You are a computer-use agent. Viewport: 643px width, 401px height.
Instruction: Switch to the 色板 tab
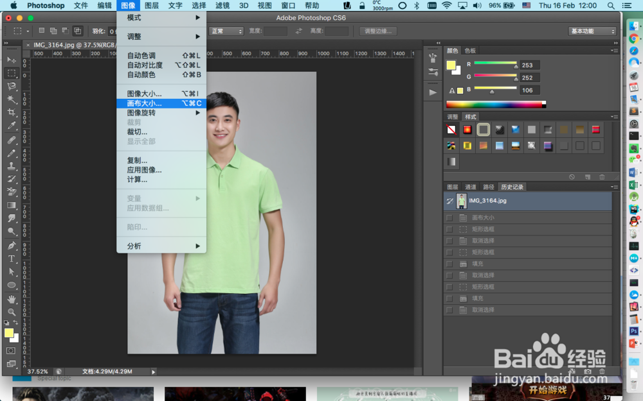pos(471,51)
